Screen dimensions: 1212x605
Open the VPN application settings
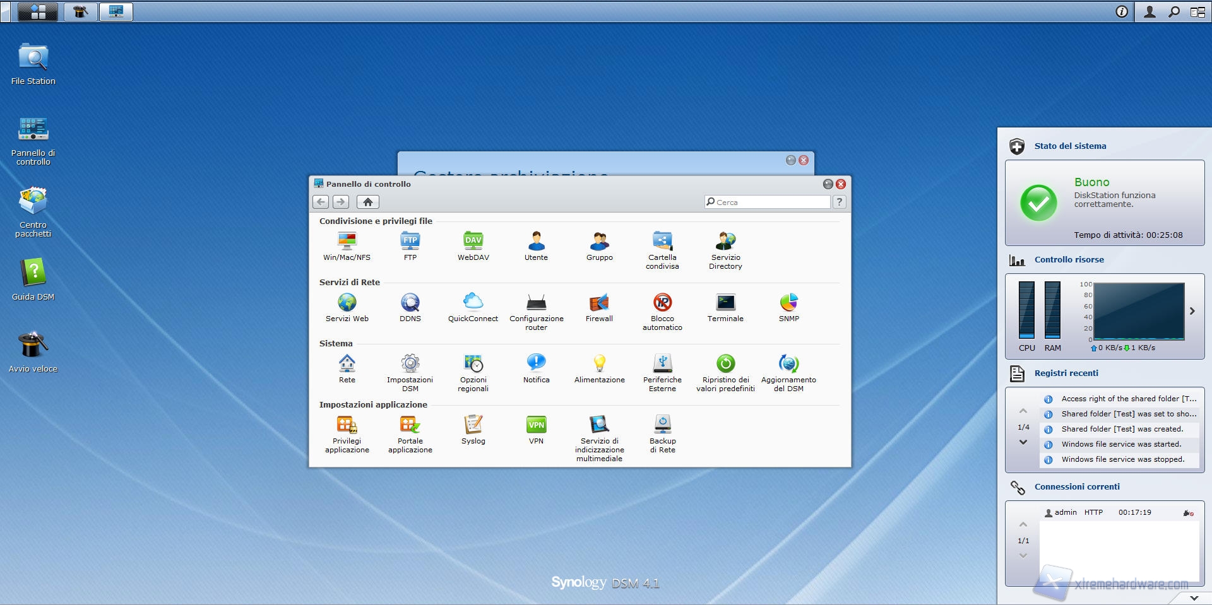point(536,425)
